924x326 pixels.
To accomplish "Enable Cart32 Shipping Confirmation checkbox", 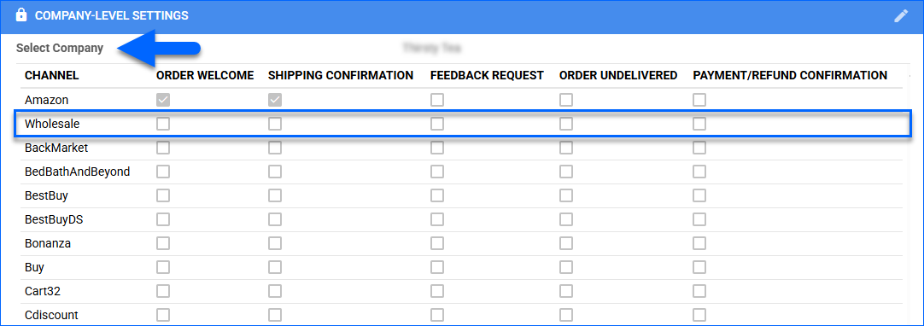I will (x=275, y=291).
